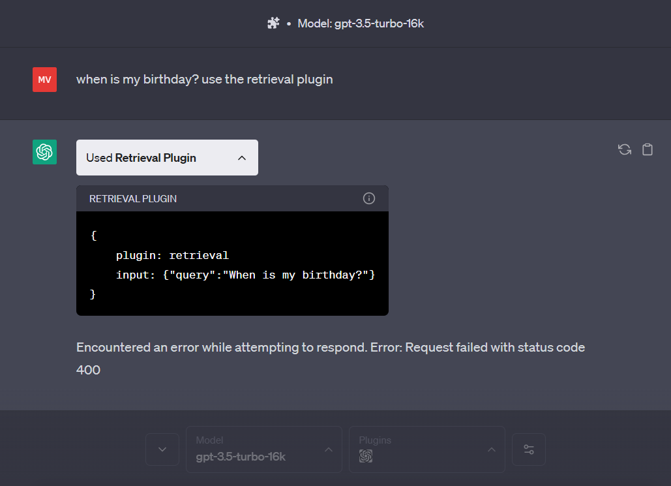Viewport: 671px width, 486px height.
Task: Click the green ChatGPT avatar
Action: point(44,151)
